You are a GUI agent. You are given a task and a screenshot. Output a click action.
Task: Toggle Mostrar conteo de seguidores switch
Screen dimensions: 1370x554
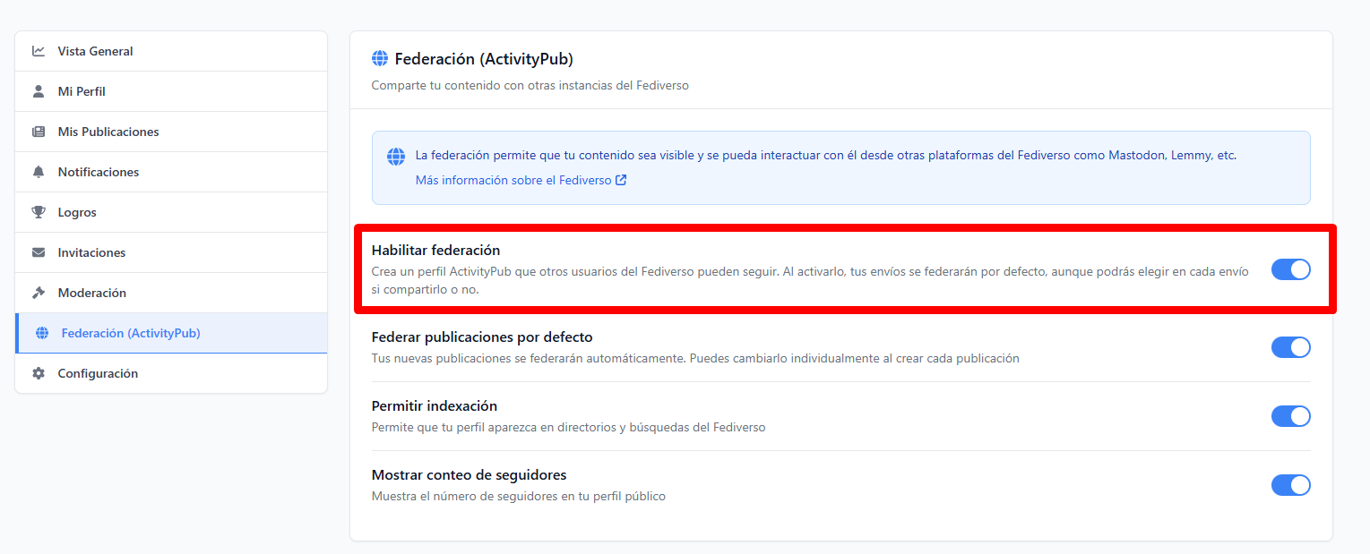(1290, 485)
